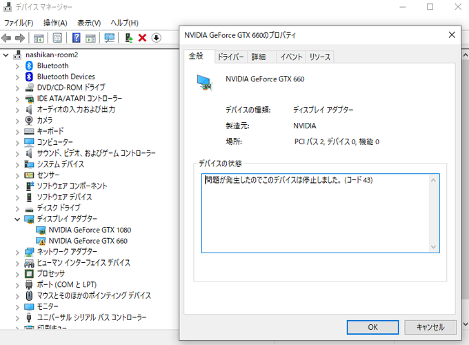Click the センサー sensor icon

(29, 175)
